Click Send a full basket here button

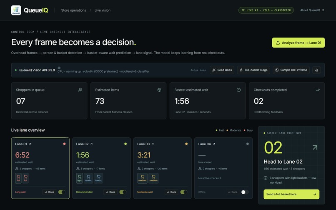[291, 194]
